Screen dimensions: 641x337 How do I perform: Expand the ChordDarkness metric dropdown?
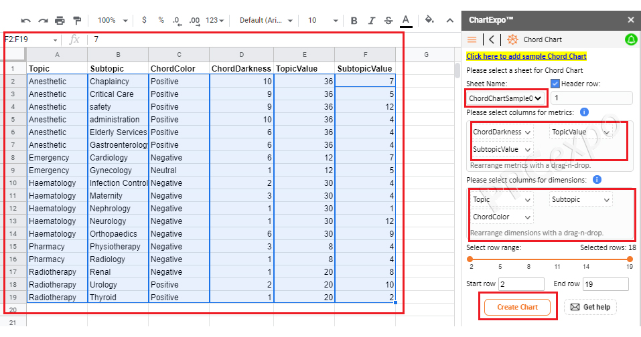pyautogui.click(x=502, y=132)
